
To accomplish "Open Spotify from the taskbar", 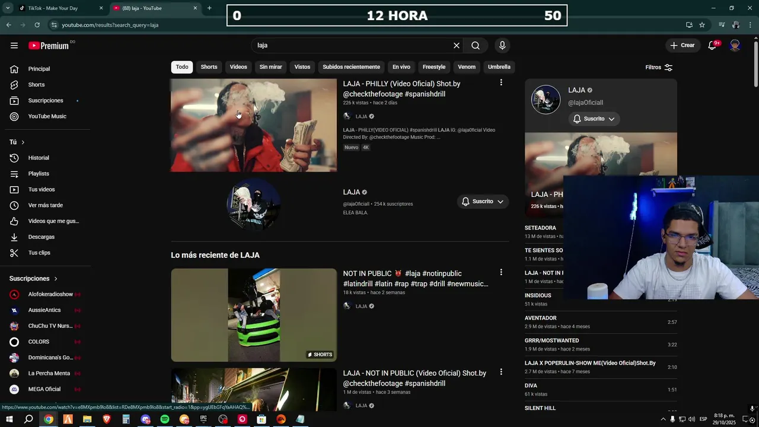I will (x=165, y=419).
